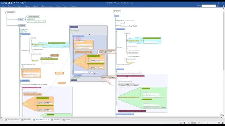The width and height of the screenshot is (225, 126).
Task: Open the Справка ribbon tab
Action: [73, 6]
